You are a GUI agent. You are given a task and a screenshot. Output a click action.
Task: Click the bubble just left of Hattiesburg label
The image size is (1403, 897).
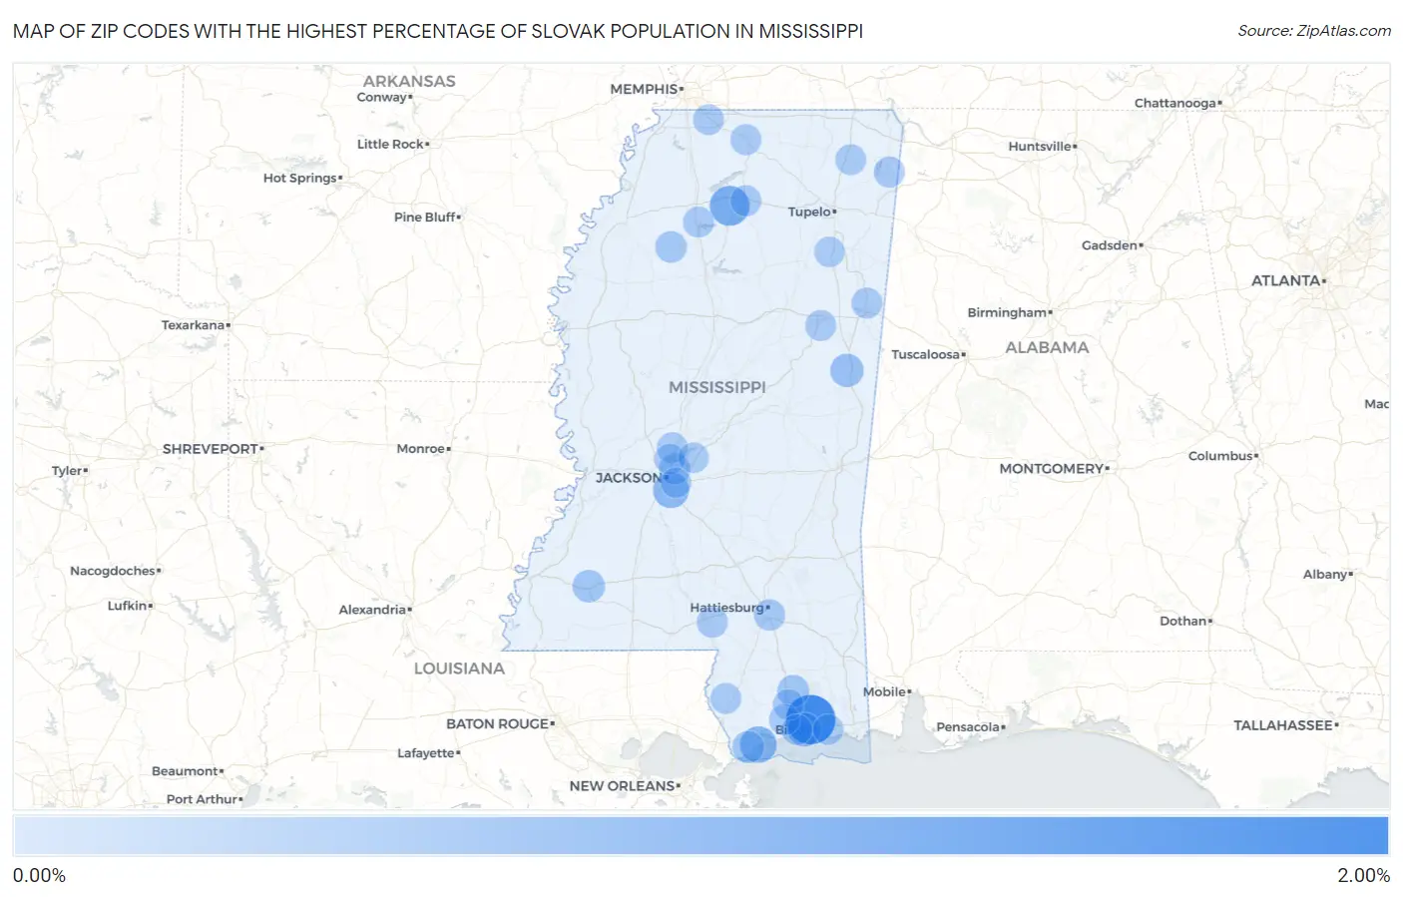tap(711, 623)
